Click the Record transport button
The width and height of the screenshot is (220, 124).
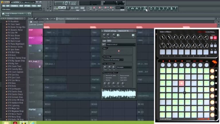[68, 8]
